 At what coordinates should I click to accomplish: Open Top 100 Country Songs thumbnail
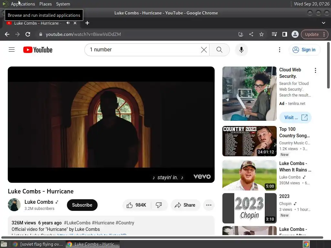249,141
